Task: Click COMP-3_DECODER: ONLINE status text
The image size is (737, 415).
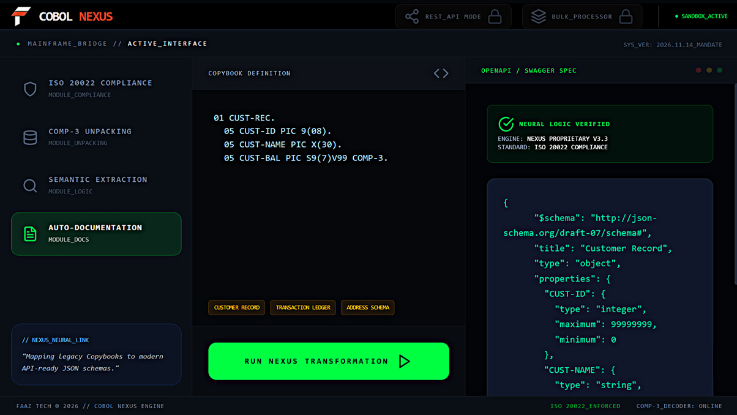Action: 679,406
